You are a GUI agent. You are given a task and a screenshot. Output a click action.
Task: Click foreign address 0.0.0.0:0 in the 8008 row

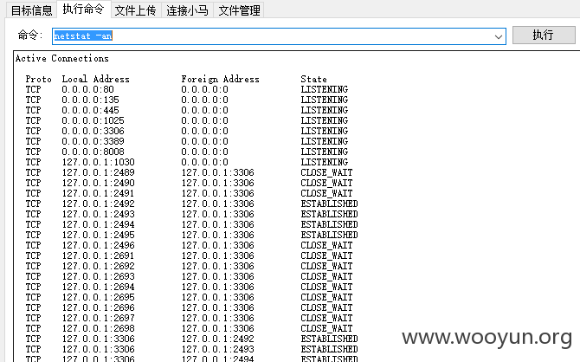click(204, 152)
